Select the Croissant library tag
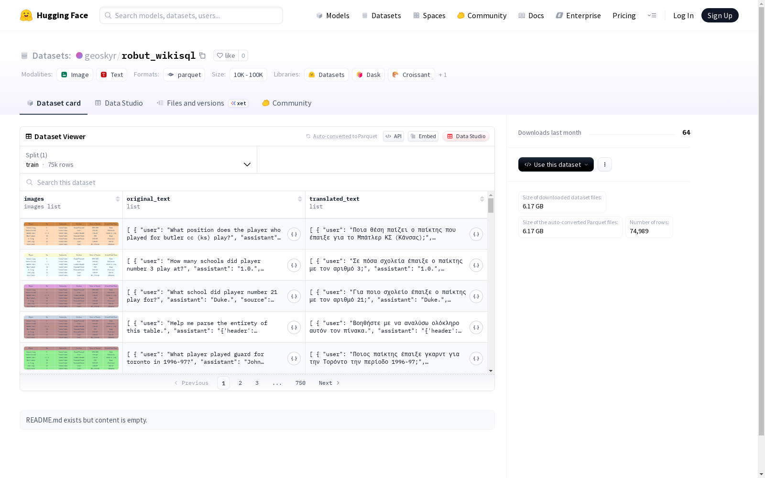 pos(412,75)
